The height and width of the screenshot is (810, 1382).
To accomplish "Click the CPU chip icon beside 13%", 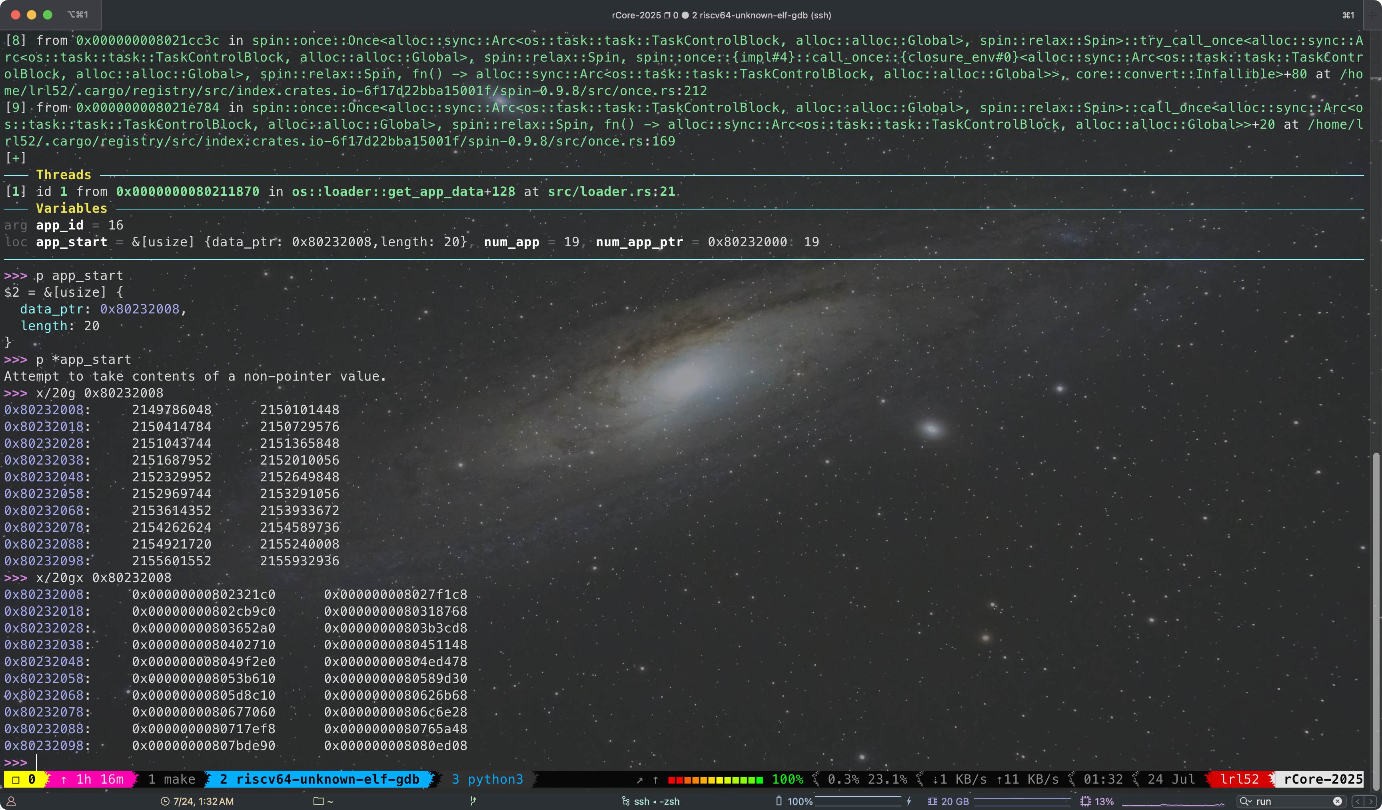I will 1085,801.
